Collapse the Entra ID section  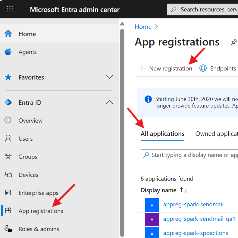(x=110, y=102)
